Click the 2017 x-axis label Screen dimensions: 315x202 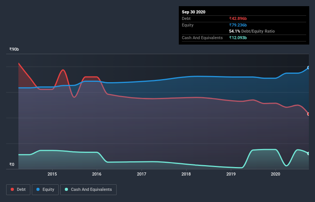(x=142, y=174)
